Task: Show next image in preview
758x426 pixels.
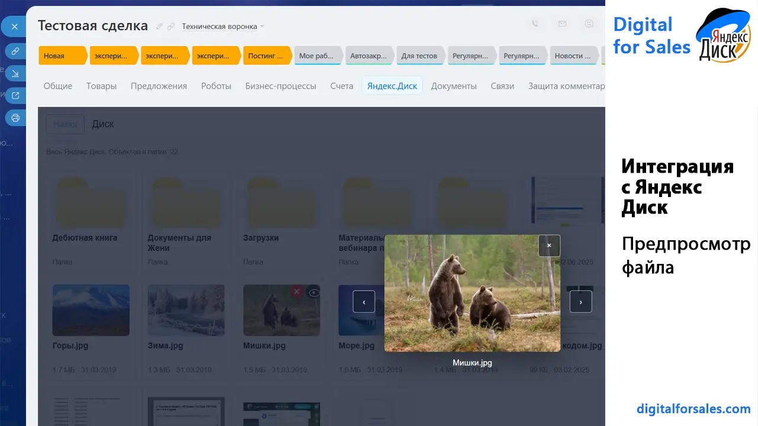Action: (x=580, y=302)
